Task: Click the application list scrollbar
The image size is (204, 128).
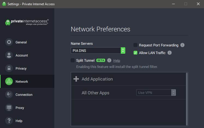Action: pyautogui.click(x=187, y=99)
